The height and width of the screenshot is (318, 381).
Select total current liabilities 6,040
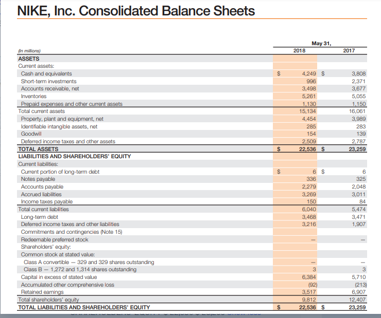point(309,210)
